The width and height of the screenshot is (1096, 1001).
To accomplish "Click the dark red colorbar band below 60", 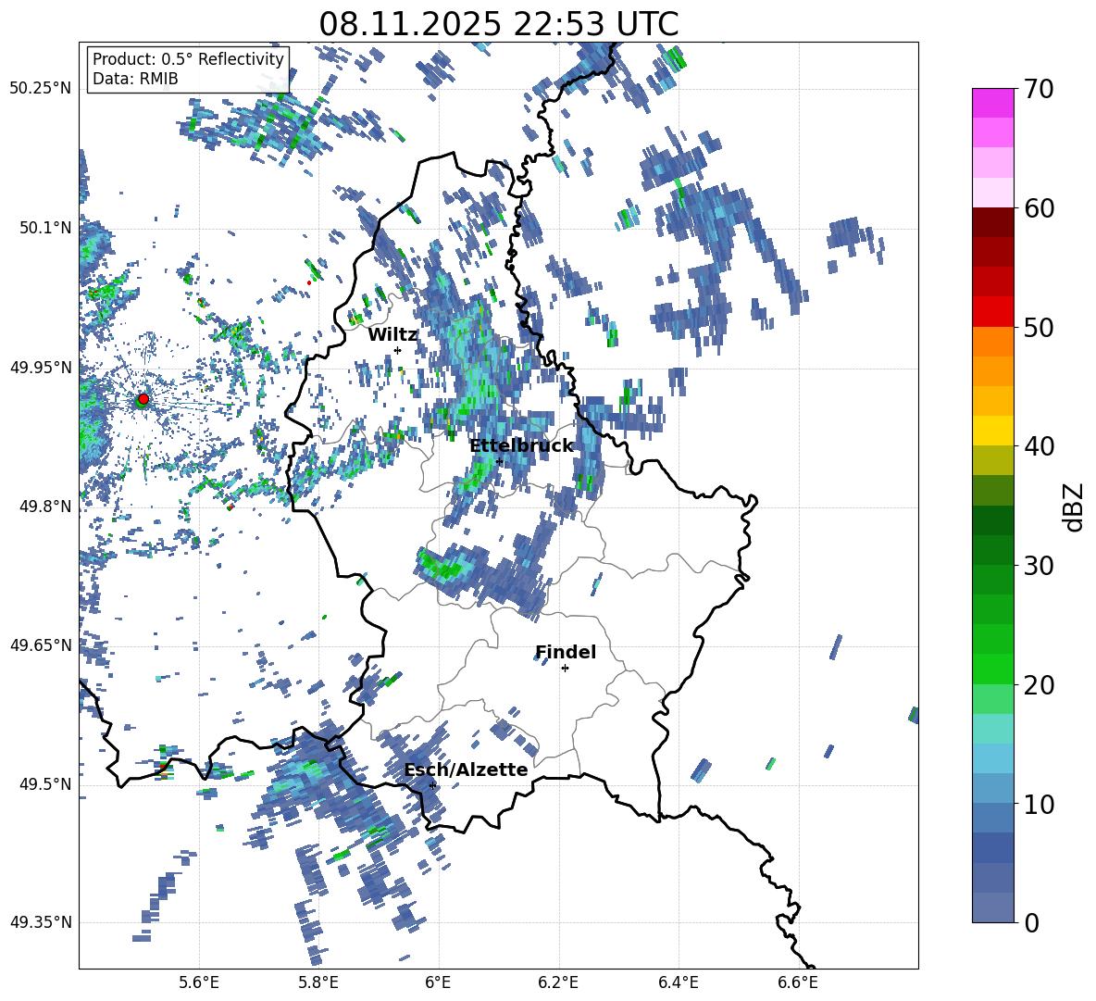I will coord(992,222).
